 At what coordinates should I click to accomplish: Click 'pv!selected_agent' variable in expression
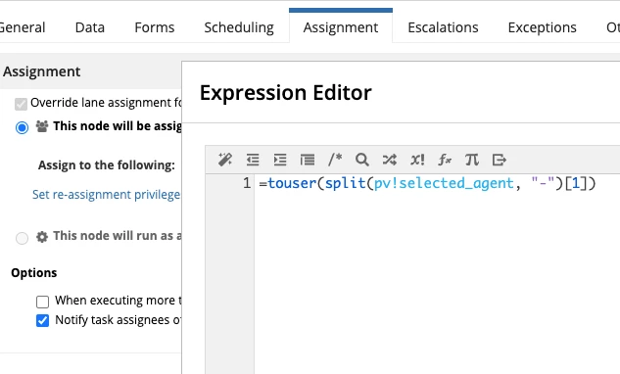(x=444, y=183)
